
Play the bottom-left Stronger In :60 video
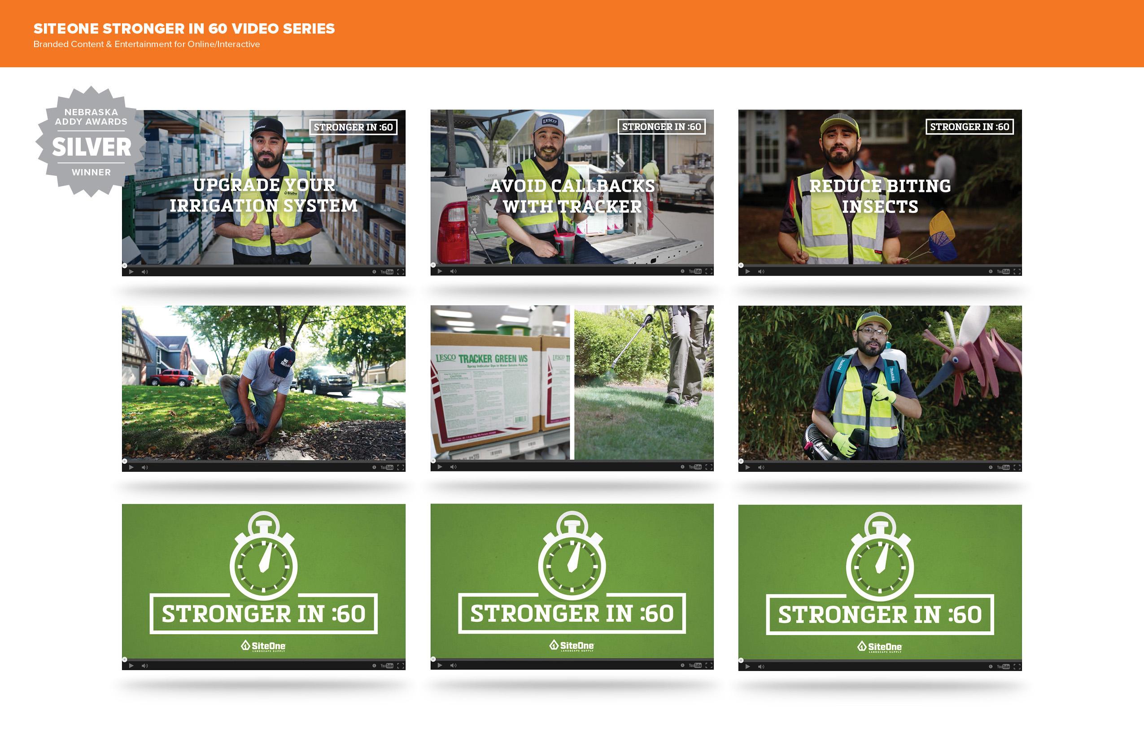131,666
